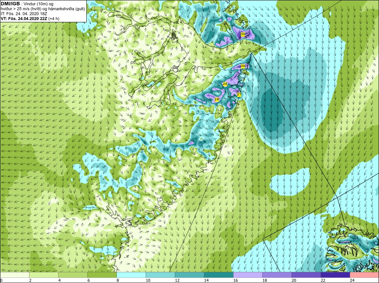Select the 6–8 m/s olive green legend swatch
This screenshot has width=379, height=283.
pos(102,275)
